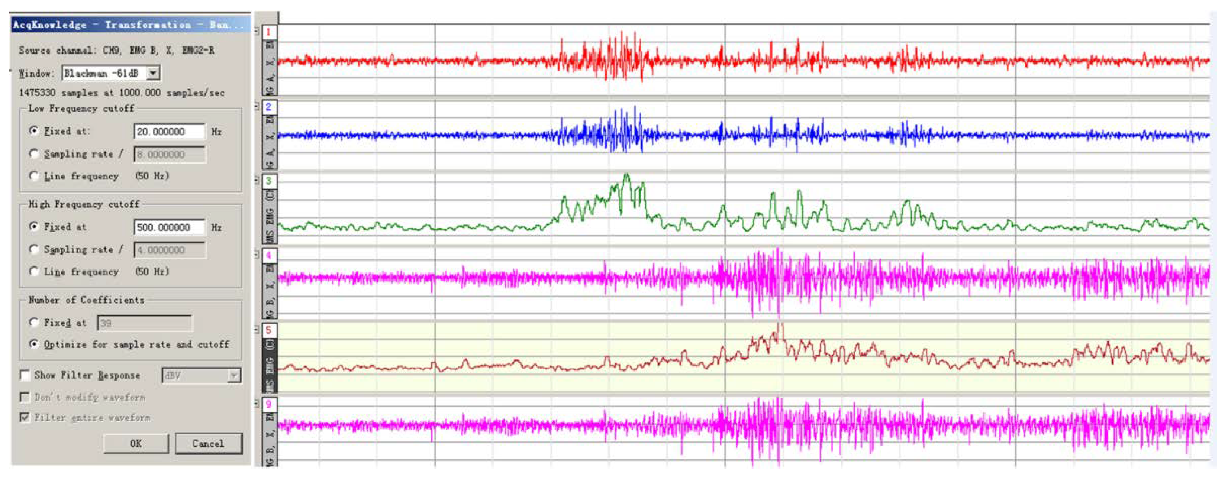Choose 'Fixed at' for Number of Coefficients
Image resolution: width=1228 pixels, height=479 pixels.
click(x=33, y=323)
